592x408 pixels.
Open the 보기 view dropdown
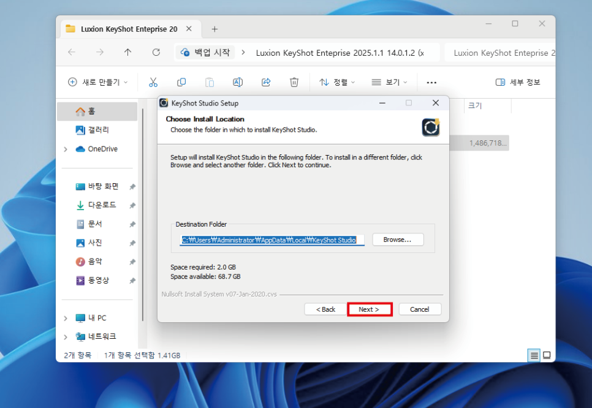click(389, 82)
